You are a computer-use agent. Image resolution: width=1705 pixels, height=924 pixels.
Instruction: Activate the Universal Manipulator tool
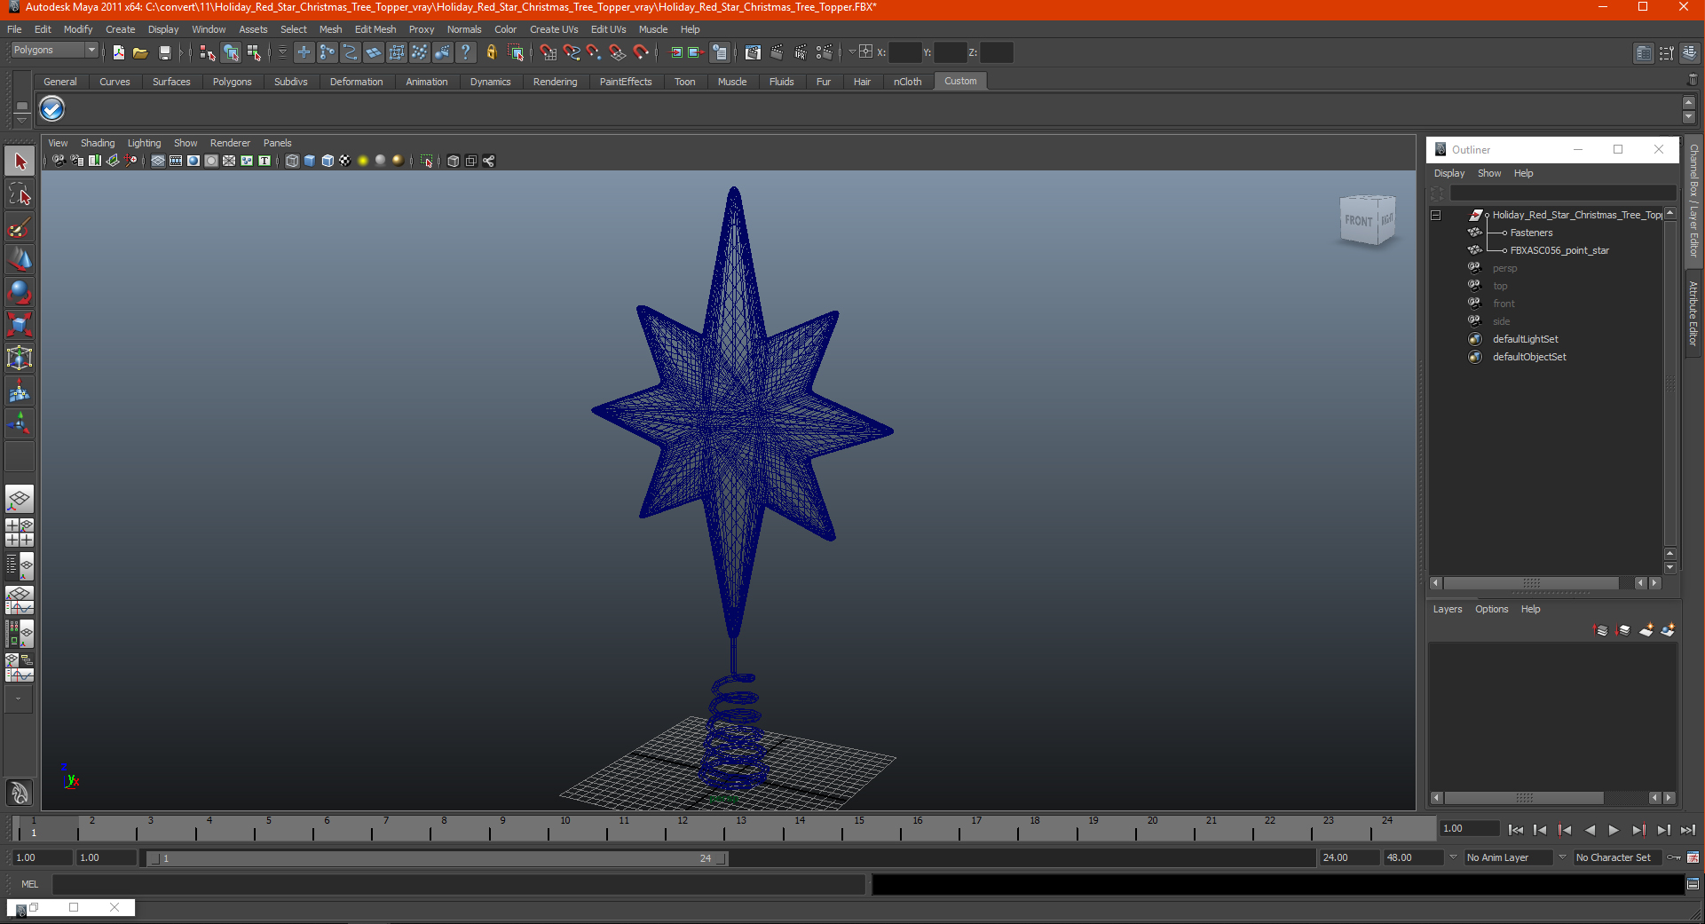point(20,358)
